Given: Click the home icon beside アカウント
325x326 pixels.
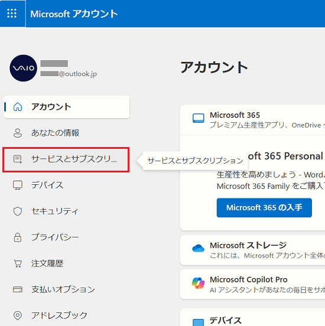Looking at the screenshot, I should 18,107.
